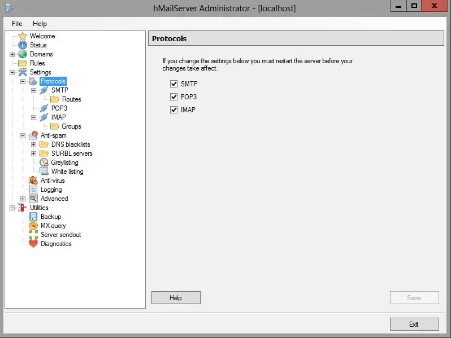
Task: Click the Routes folder icon
Action: pos(55,99)
